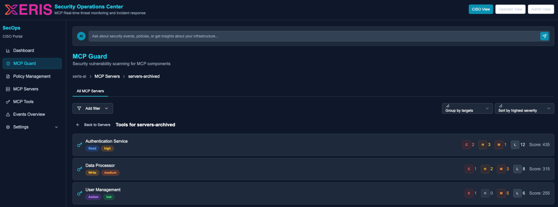
Task: Switch to CISO View
Action: click(x=481, y=9)
